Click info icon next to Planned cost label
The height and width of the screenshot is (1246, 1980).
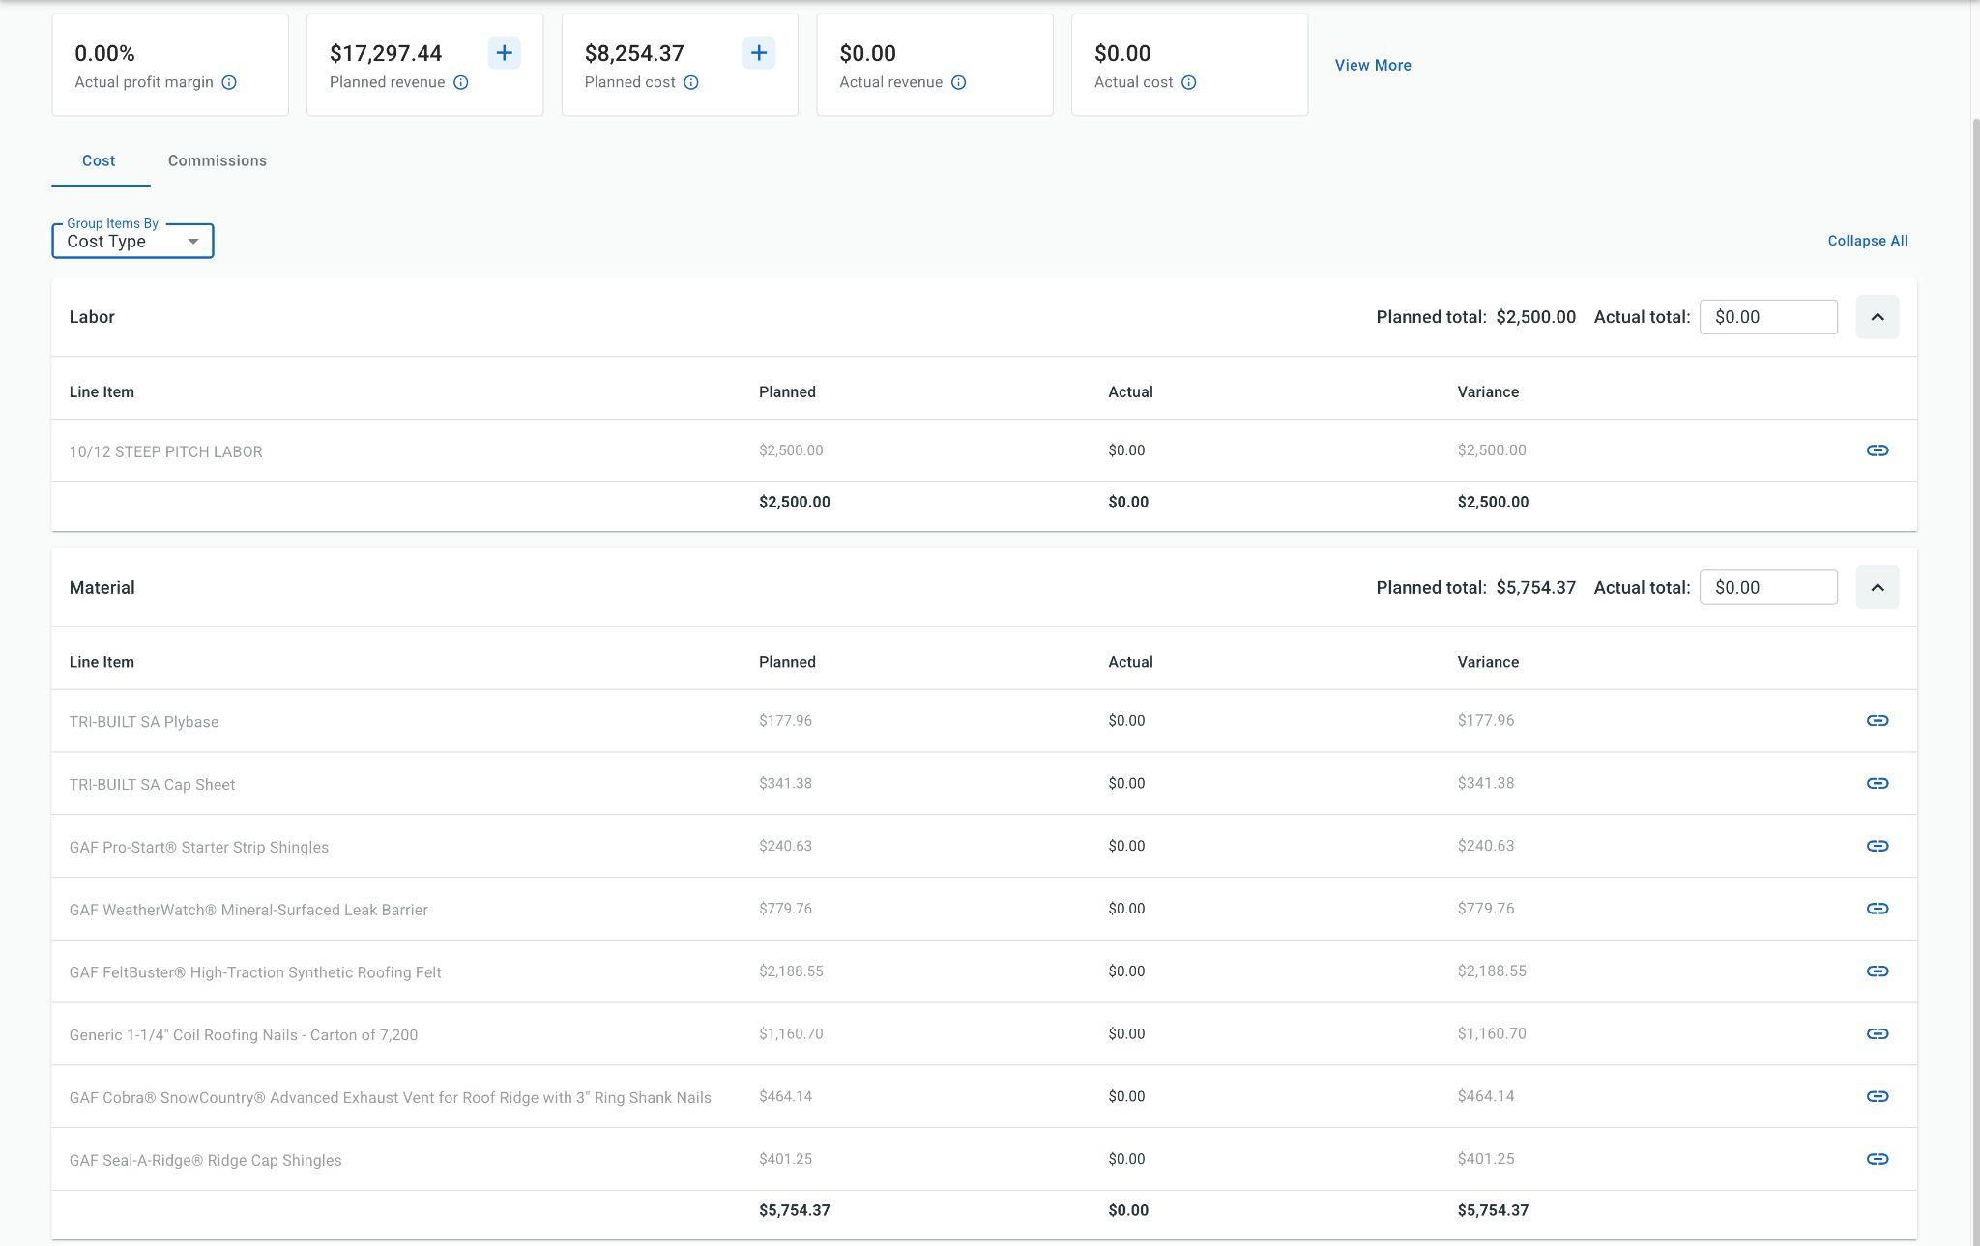[691, 83]
